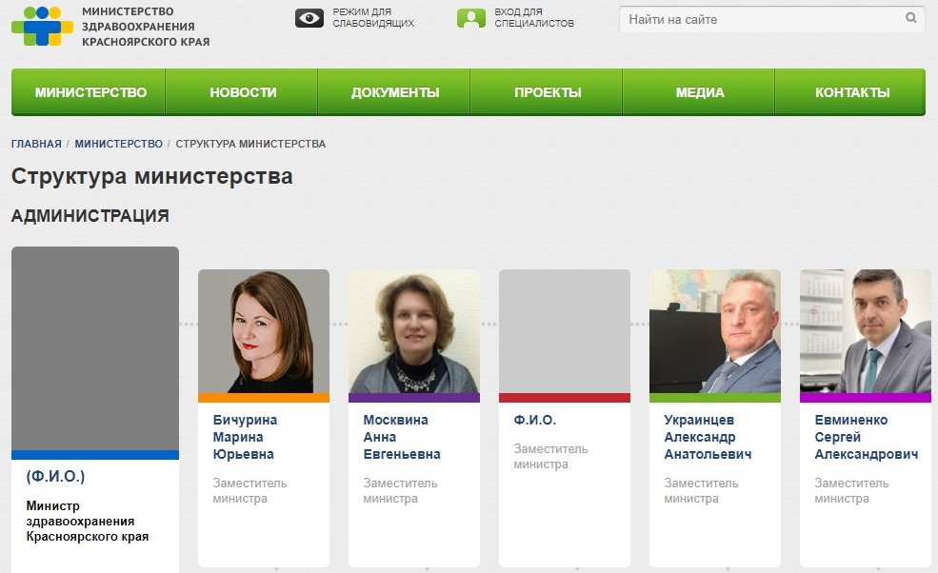
Task: Focus the 'Найти на сайте' search field
Action: pos(771,19)
